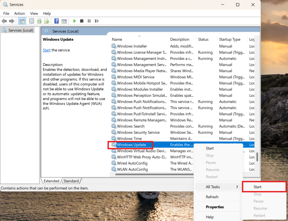
Task: Open the View menu
Action: (34, 13)
